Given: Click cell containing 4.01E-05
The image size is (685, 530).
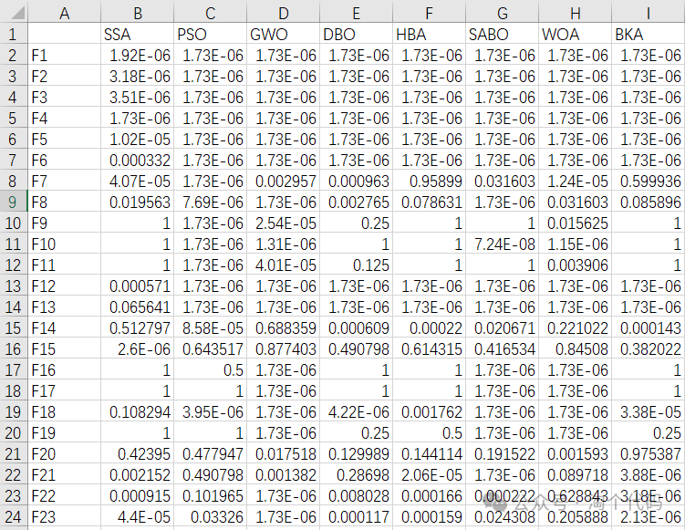Looking at the screenshot, I should tap(283, 265).
